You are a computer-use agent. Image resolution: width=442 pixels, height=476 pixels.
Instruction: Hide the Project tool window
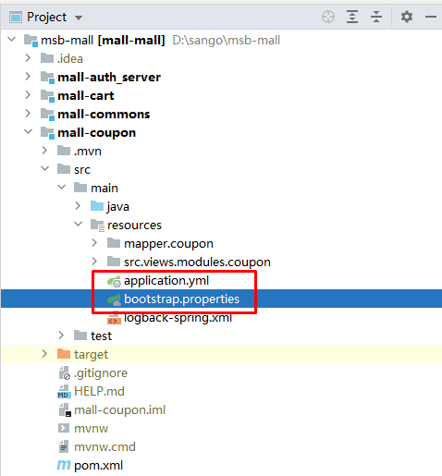[431, 17]
